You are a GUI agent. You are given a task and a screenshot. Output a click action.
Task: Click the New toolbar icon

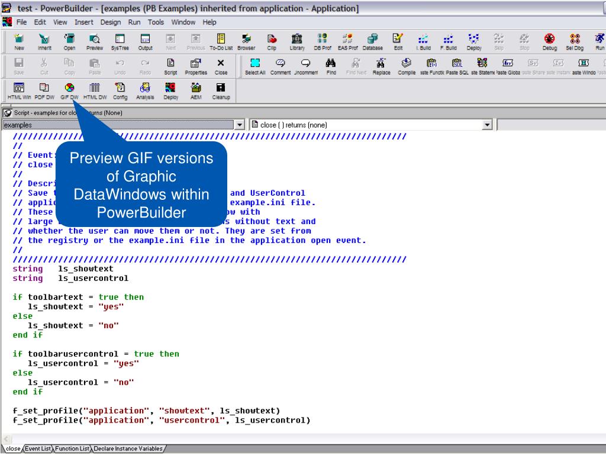pos(19,42)
